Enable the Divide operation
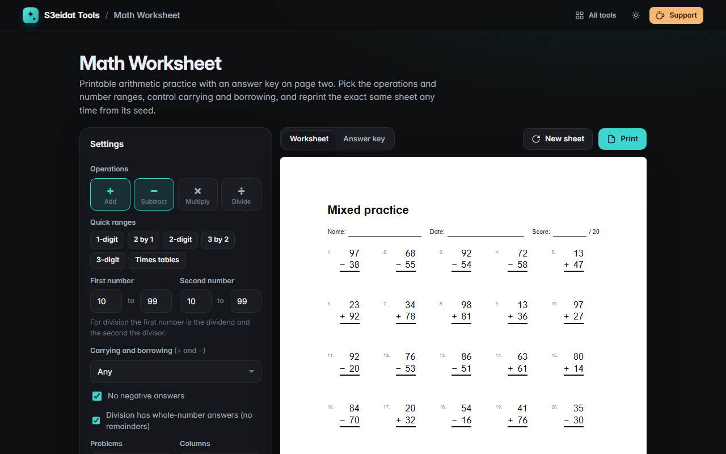 (x=241, y=195)
